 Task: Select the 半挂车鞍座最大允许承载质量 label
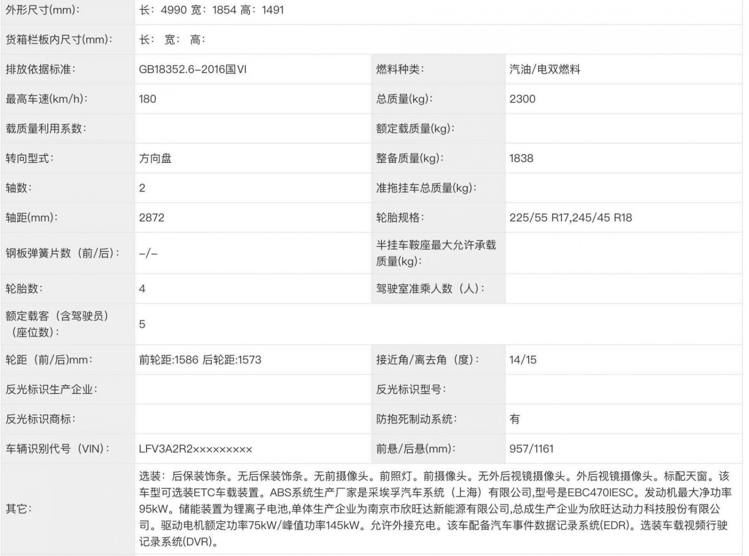pos(436,253)
